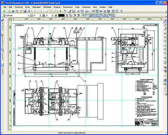The width and height of the screenshot is (168, 135).
Task: Open the Construct menu
Action: point(19,7)
